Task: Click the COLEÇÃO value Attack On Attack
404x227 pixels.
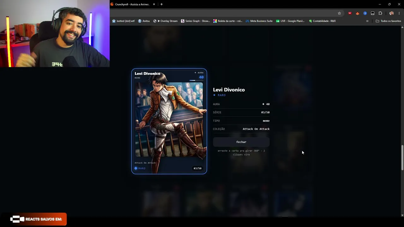Action: click(x=256, y=129)
